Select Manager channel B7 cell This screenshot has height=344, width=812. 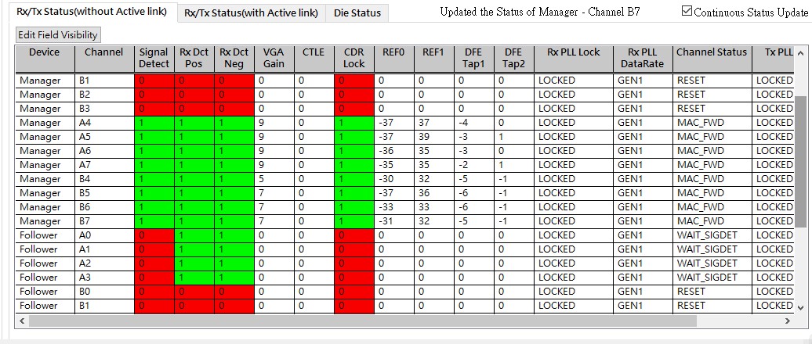104,221
